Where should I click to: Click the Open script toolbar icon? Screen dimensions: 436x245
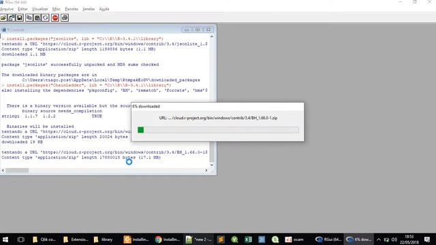(3, 18)
